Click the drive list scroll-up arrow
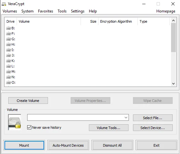The width and height of the screenshot is (180, 154). 174,20
